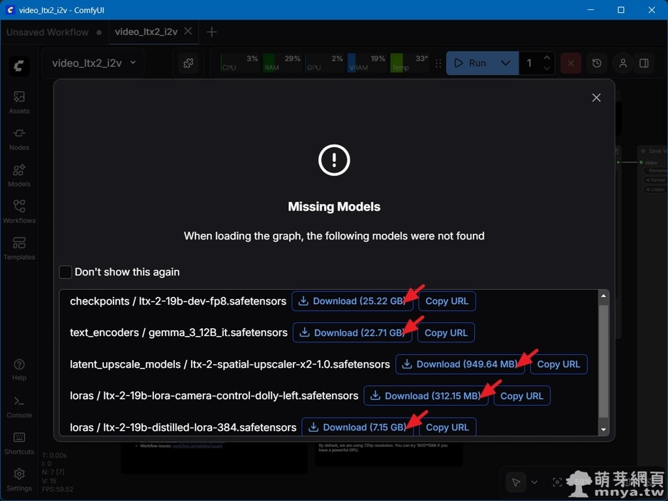Click the extensions puzzle piece icon
668x501 pixels.
[188, 63]
